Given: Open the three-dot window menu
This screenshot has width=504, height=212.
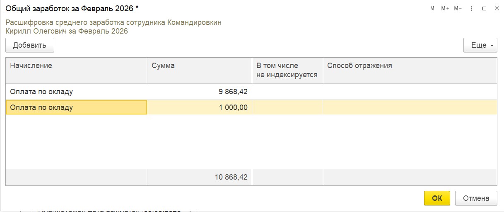Looking at the screenshot, I should click(x=472, y=8).
